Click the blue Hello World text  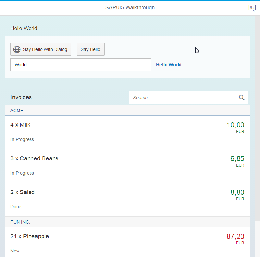[169, 65]
